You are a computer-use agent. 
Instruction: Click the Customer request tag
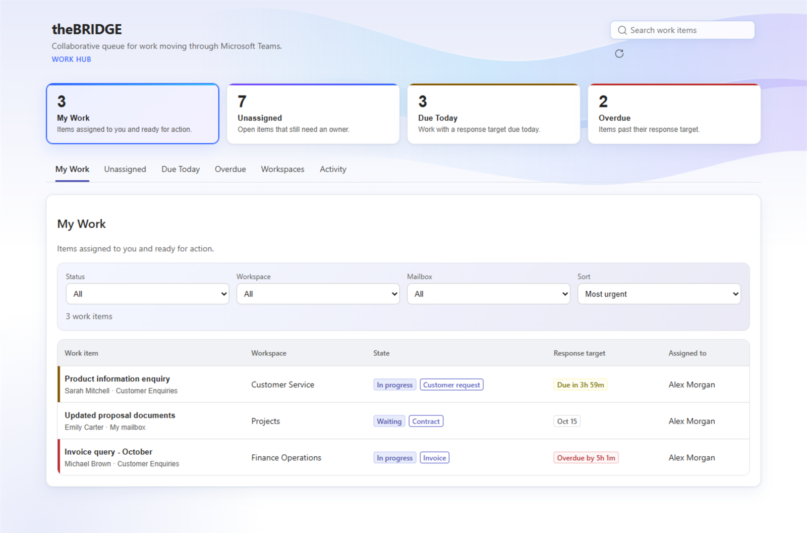pos(451,385)
